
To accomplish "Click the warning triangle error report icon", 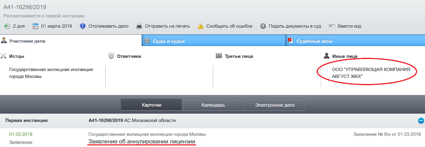I will coord(201,26).
